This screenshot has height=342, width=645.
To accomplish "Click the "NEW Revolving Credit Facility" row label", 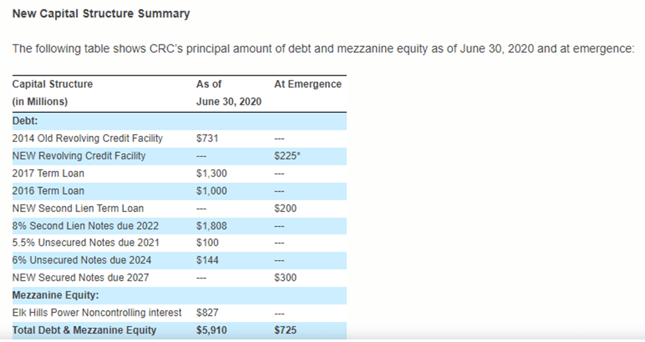I will [x=79, y=156].
